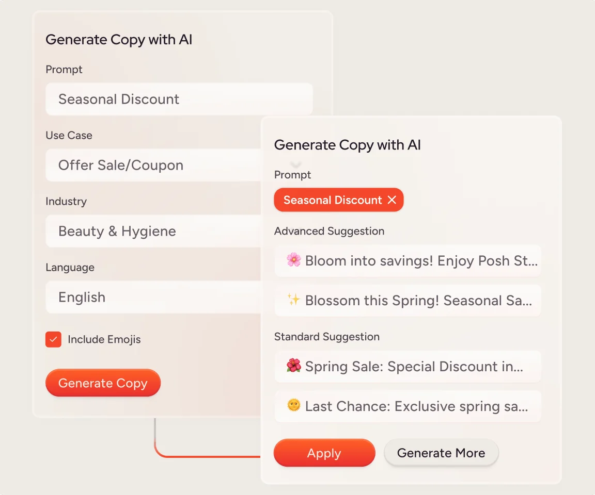Image resolution: width=595 pixels, height=495 pixels.
Task: Select the Bloom into savings suggestion
Action: point(408,260)
